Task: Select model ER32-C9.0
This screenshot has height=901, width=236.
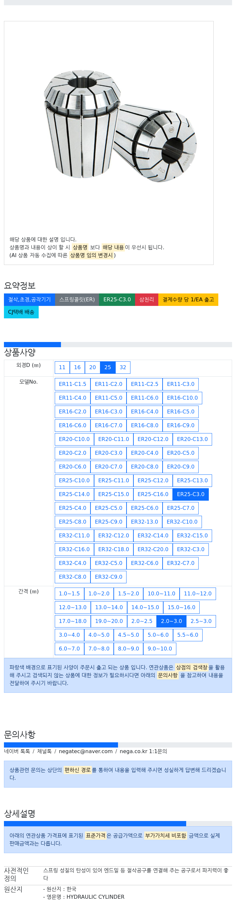Action: [108, 577]
